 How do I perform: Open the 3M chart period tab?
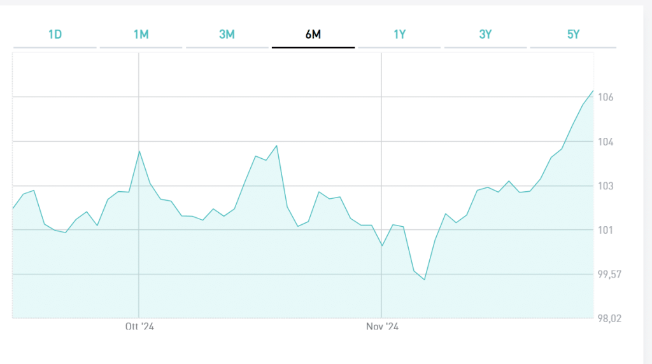(x=227, y=34)
